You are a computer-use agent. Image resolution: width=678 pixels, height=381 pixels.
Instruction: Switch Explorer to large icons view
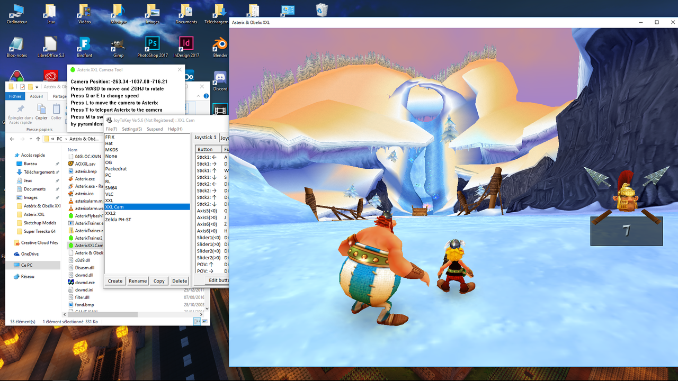204,321
